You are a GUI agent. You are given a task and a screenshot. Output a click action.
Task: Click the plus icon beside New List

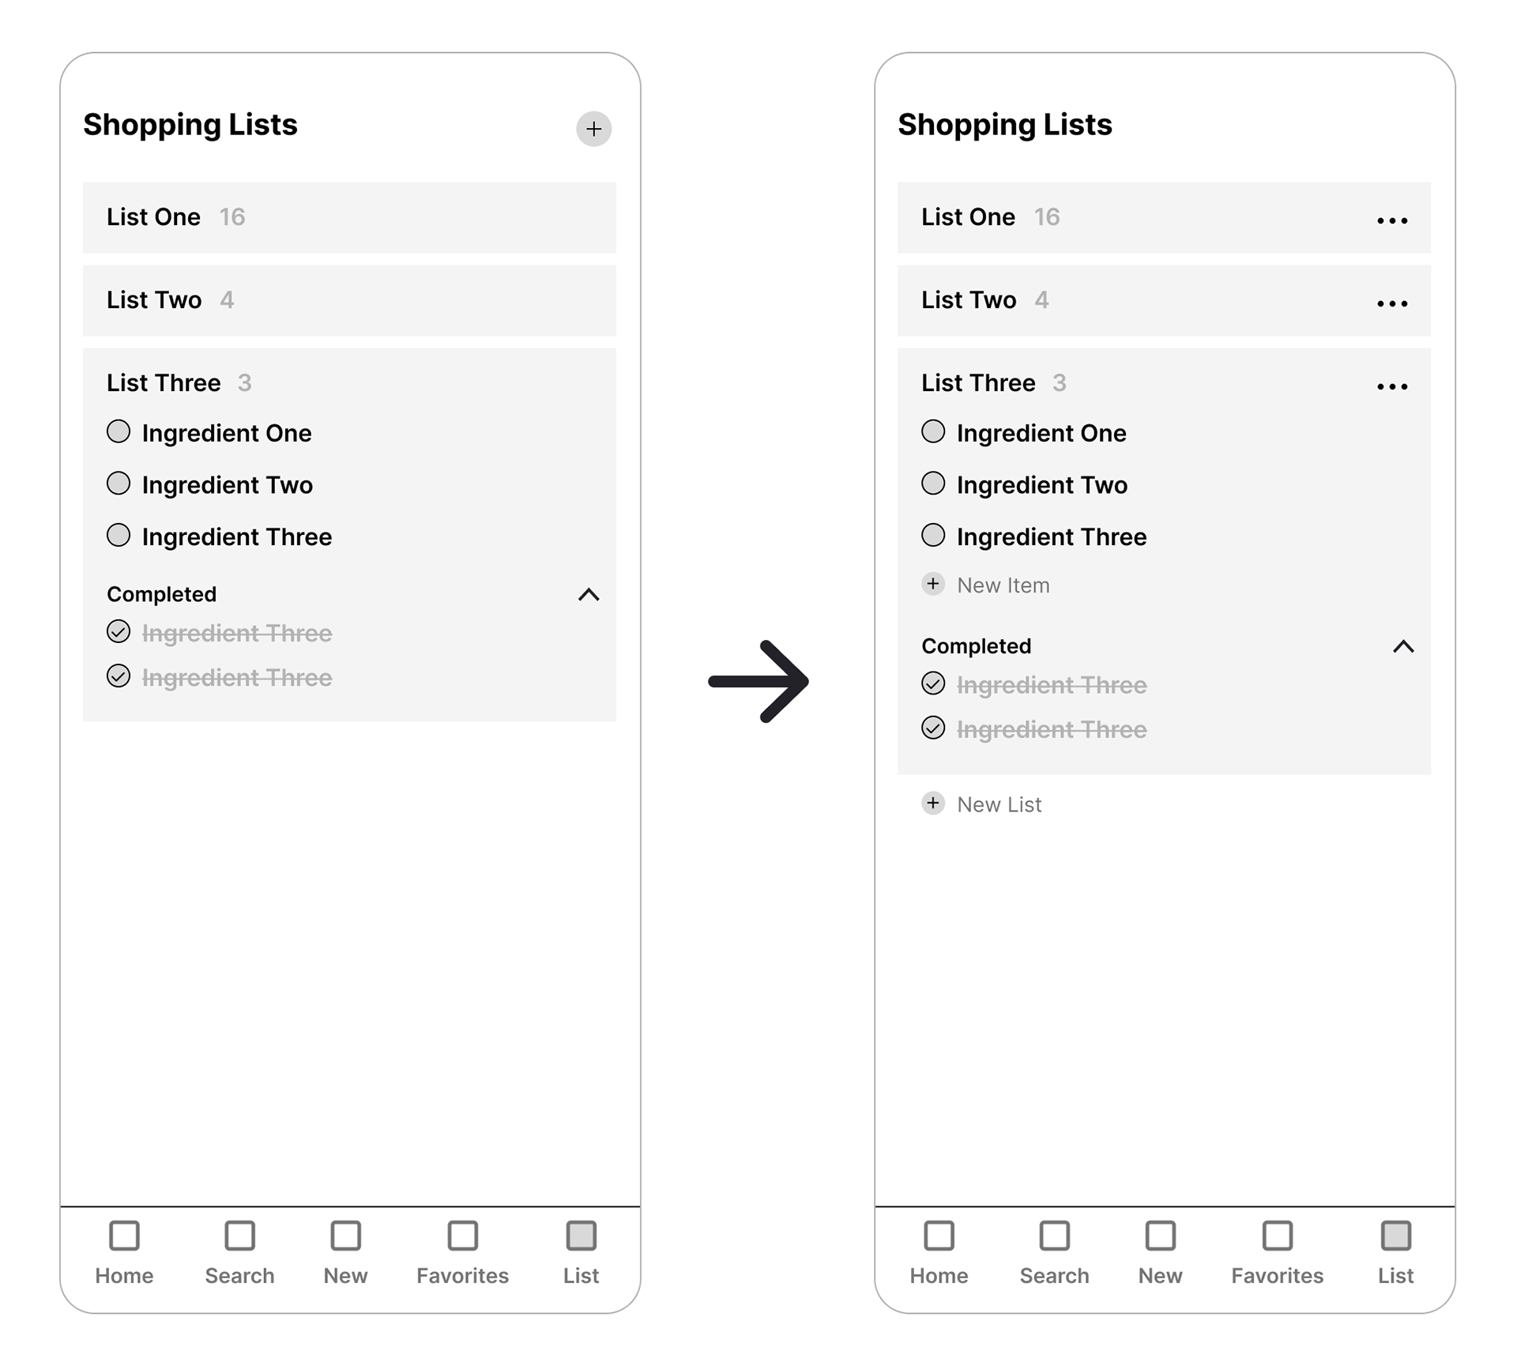tap(933, 803)
